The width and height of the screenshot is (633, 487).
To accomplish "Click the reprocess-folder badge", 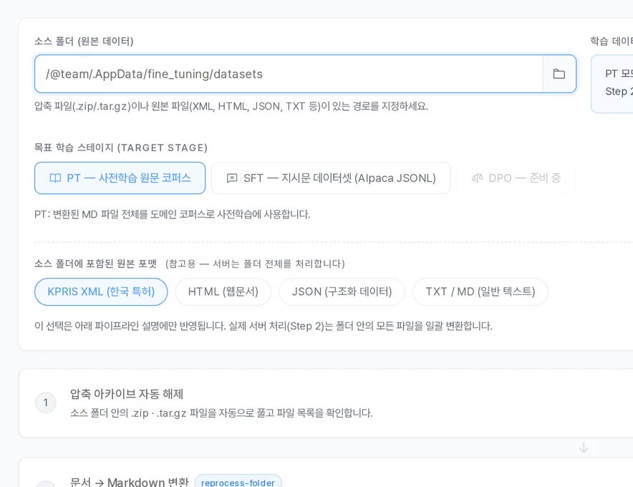I will [x=238, y=482].
